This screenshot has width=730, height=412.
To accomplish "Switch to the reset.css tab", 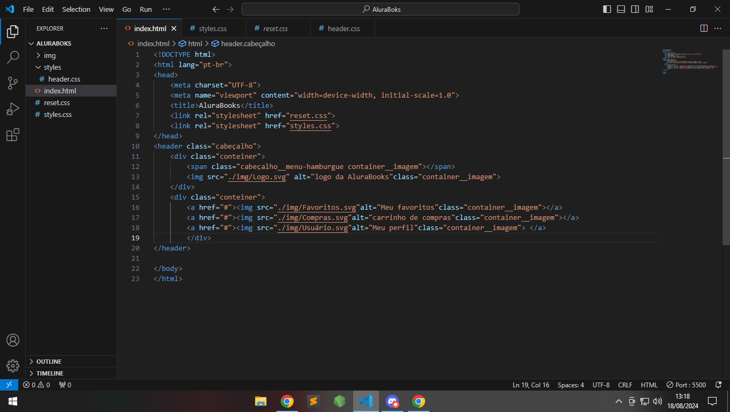I will (278, 28).
